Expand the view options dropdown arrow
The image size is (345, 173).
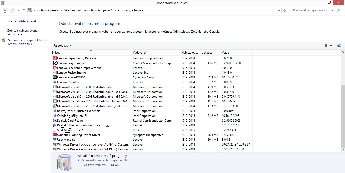coord(331,46)
